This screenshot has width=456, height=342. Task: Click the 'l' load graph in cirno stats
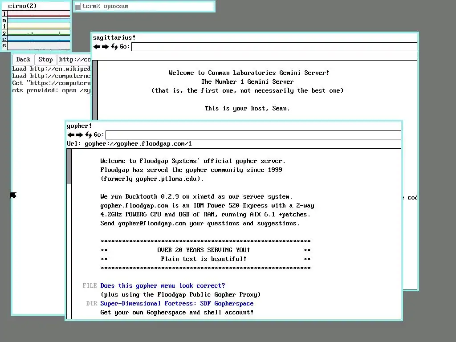click(38, 14)
